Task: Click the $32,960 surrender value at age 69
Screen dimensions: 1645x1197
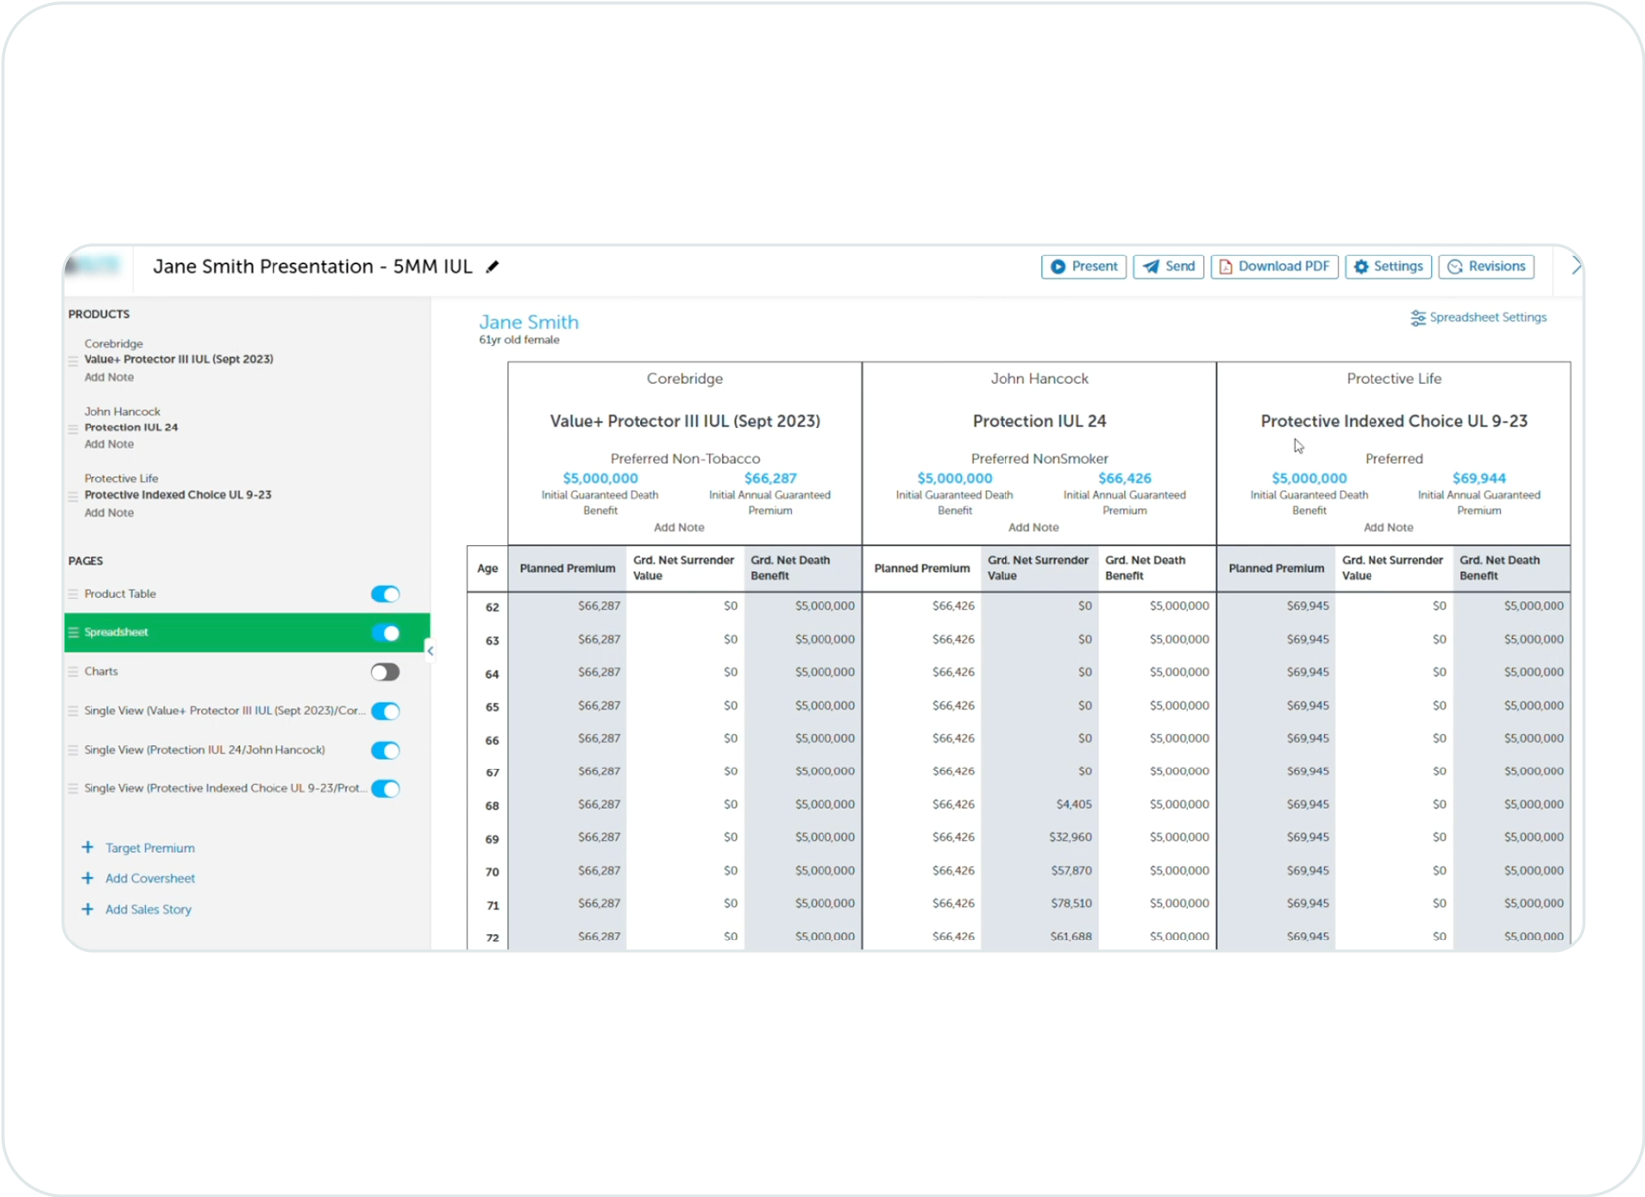Action: click(x=1070, y=838)
